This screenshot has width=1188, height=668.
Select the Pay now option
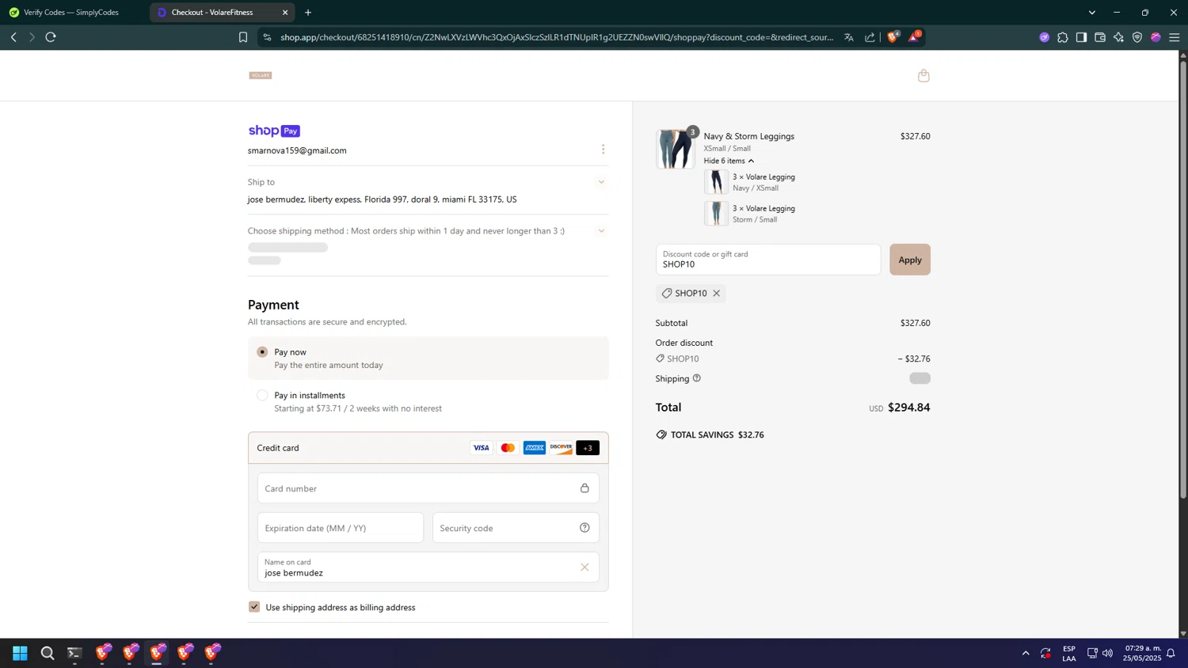262,351
